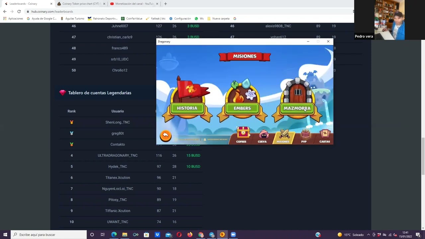Image resolution: width=425 pixels, height=239 pixels.
Task: Click the Juhnel007 user name
Action: point(120,26)
